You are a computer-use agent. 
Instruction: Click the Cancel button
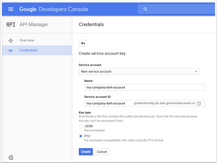tap(102, 152)
